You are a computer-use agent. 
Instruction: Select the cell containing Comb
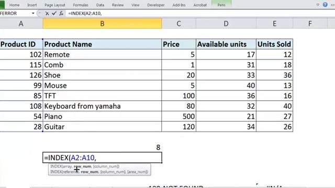tap(102, 65)
